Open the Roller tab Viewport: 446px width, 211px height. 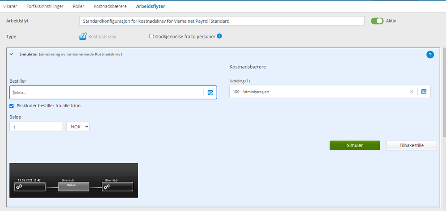click(79, 6)
